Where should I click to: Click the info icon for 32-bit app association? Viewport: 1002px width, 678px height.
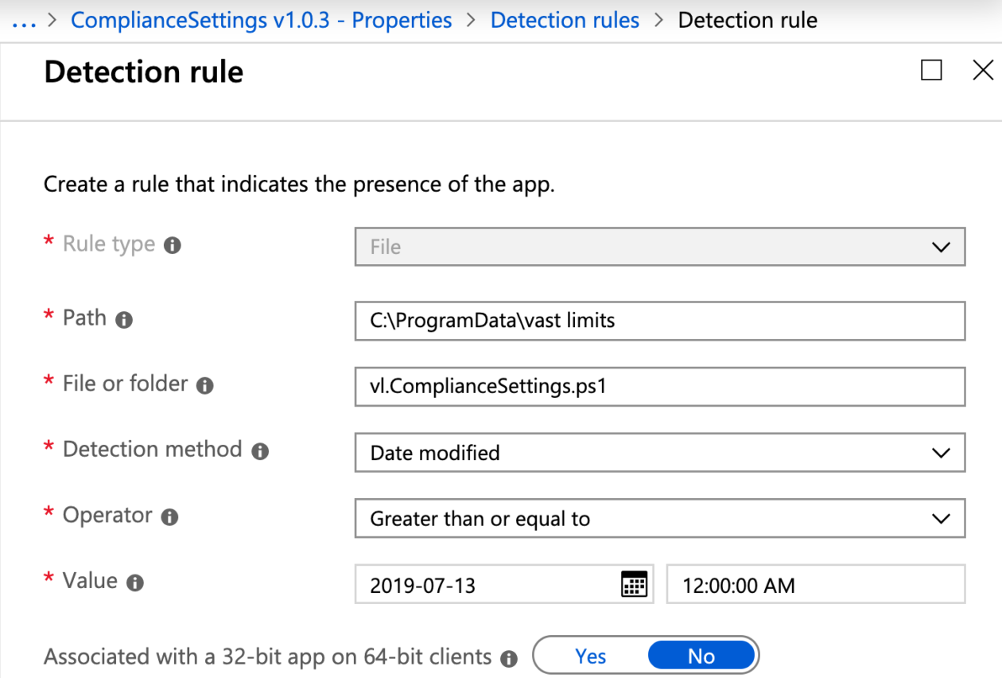pyautogui.click(x=507, y=657)
